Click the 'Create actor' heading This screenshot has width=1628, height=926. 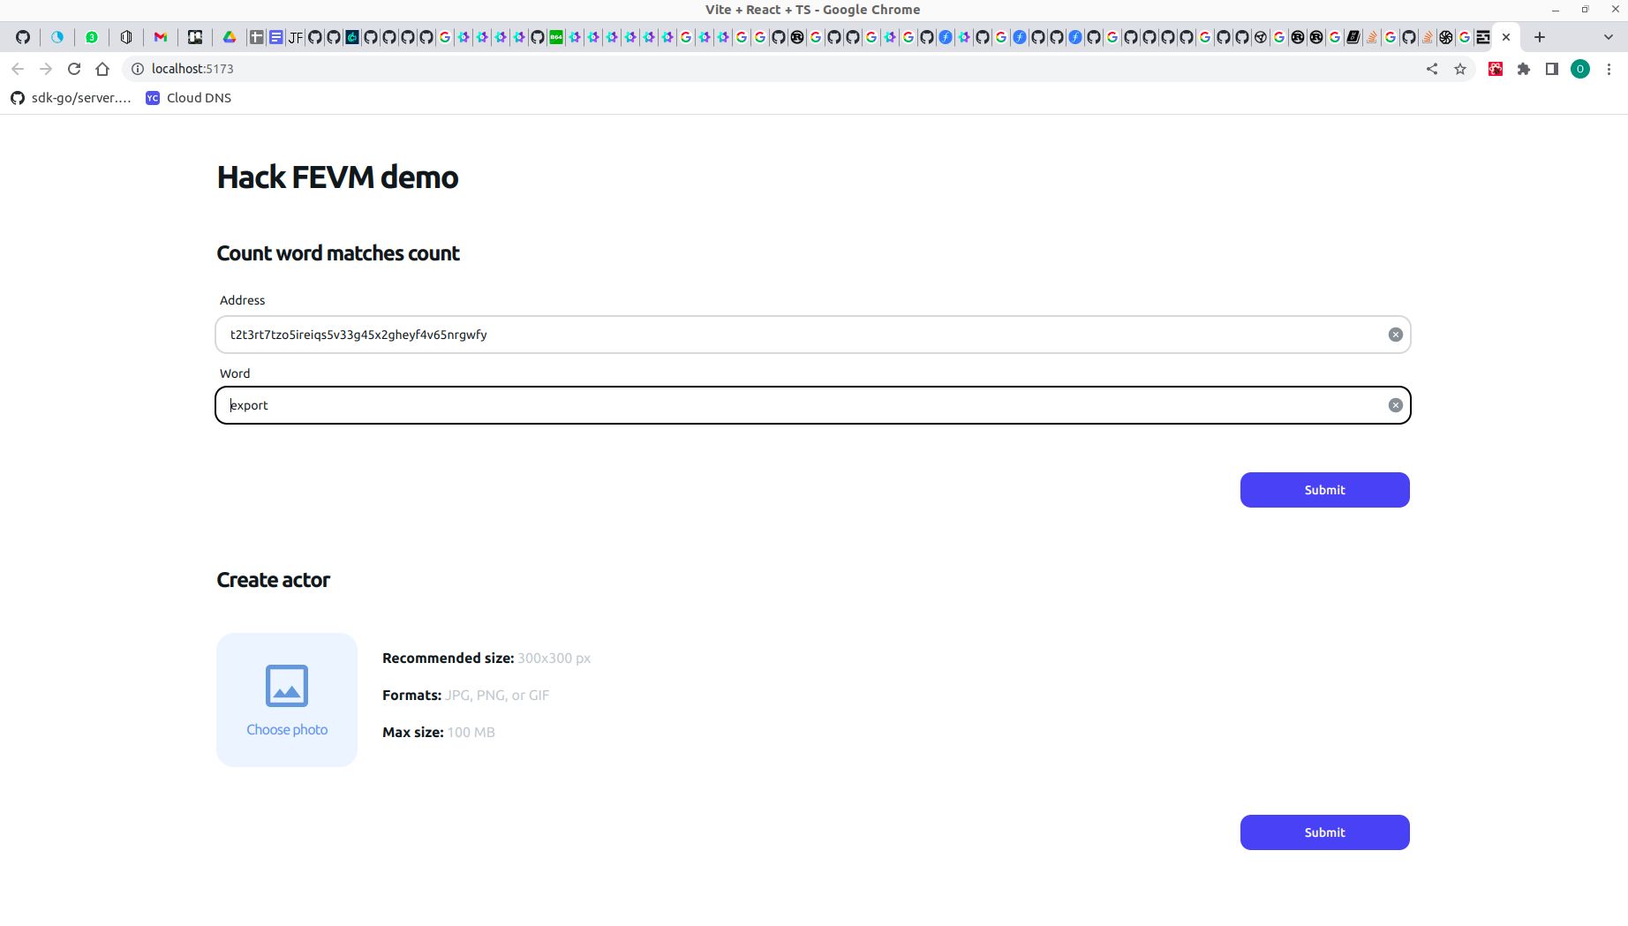pos(273,580)
